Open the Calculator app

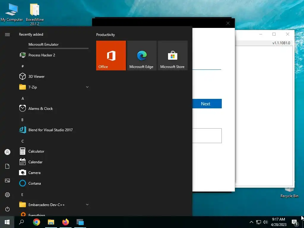click(54, 151)
